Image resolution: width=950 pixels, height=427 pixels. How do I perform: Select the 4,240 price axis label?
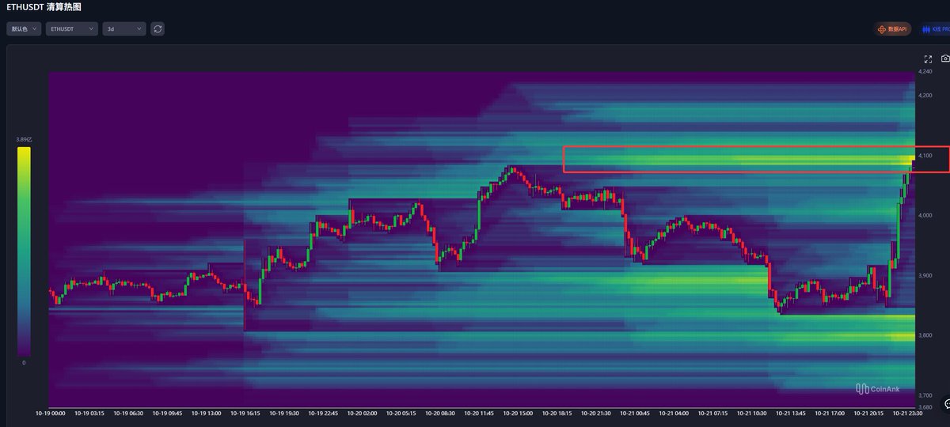click(925, 73)
